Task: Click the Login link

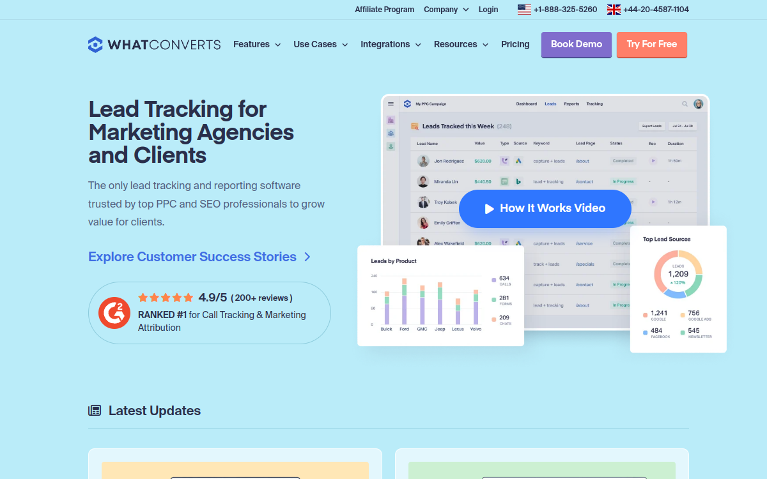Action: click(488, 10)
